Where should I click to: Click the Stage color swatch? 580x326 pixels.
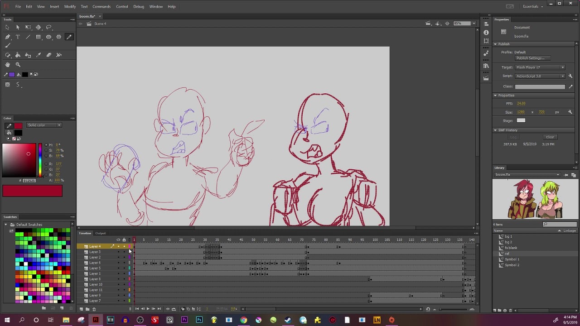(521, 121)
